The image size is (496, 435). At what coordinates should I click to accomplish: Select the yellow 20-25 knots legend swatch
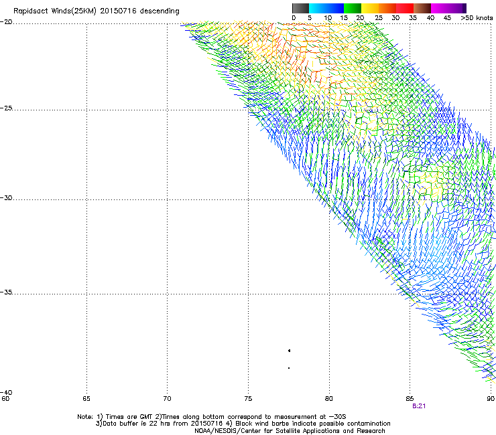(370, 8)
